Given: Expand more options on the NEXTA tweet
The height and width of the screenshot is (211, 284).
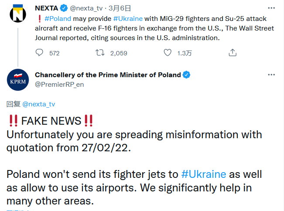Looking at the screenshot, I should 271,8.
